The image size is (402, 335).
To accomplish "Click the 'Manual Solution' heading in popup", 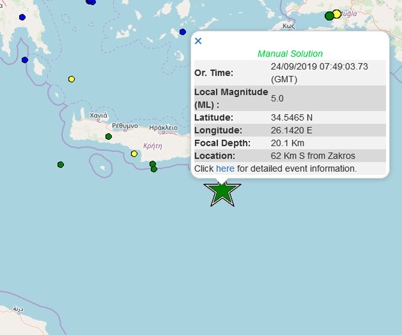I will point(290,54).
